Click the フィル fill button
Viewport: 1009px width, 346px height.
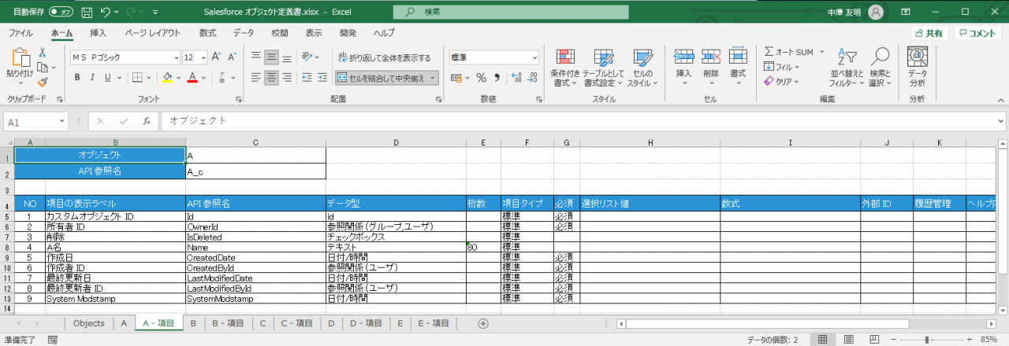[781, 67]
